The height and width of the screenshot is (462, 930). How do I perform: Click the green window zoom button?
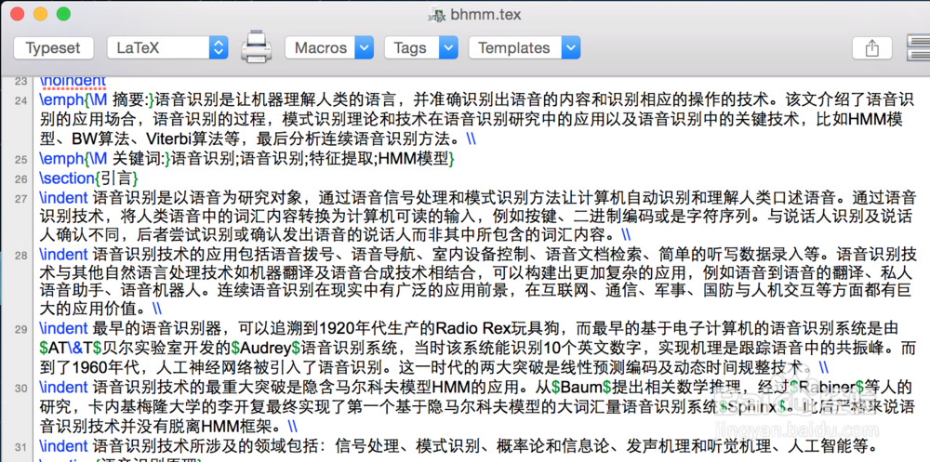(63, 14)
